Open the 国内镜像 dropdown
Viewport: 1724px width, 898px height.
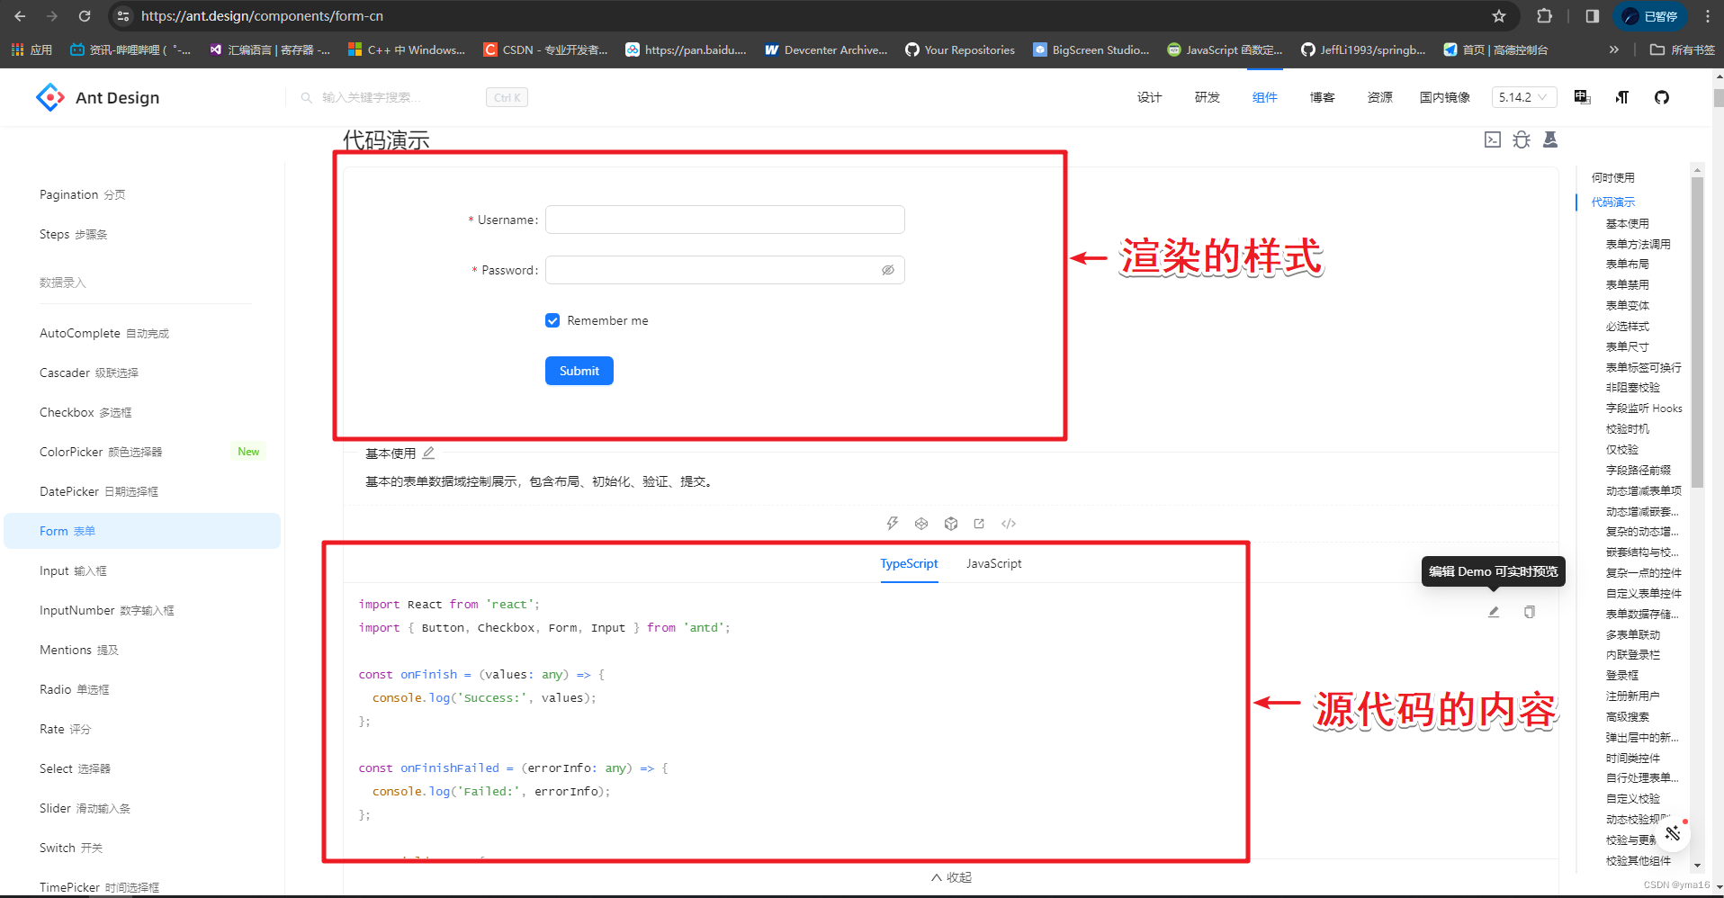[1444, 96]
